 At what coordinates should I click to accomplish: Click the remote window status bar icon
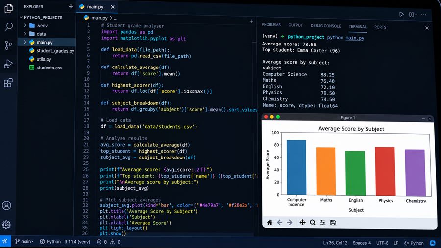[5, 241]
